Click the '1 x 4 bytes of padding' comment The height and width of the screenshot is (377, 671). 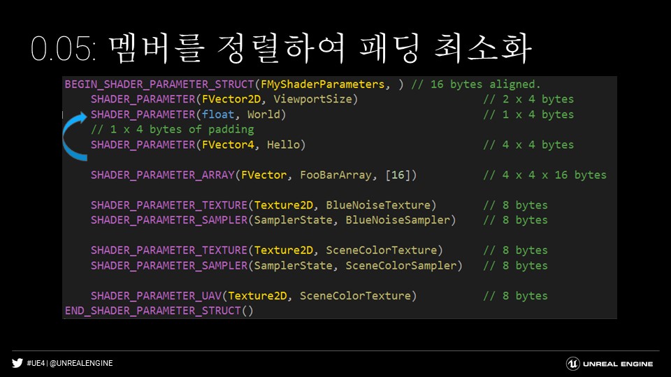click(x=173, y=130)
